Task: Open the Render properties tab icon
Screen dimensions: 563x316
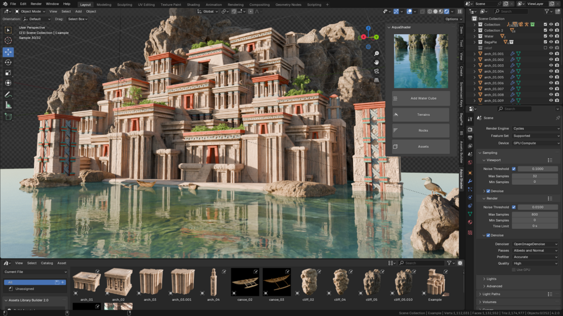Action: [x=470, y=129]
